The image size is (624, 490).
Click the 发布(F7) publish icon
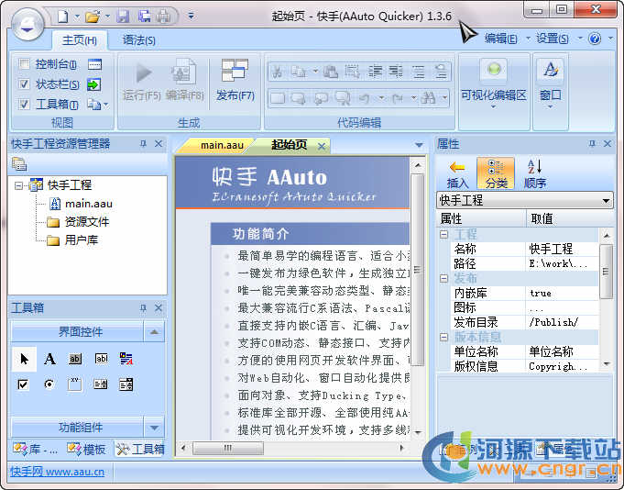pyautogui.click(x=235, y=72)
